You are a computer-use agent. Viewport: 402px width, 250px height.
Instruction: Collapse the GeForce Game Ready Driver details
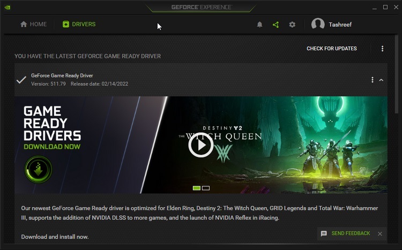click(381, 80)
